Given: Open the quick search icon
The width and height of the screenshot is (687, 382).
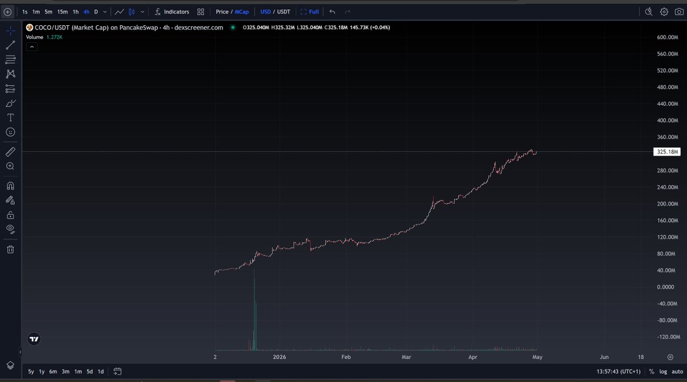Looking at the screenshot, I should point(649,11).
